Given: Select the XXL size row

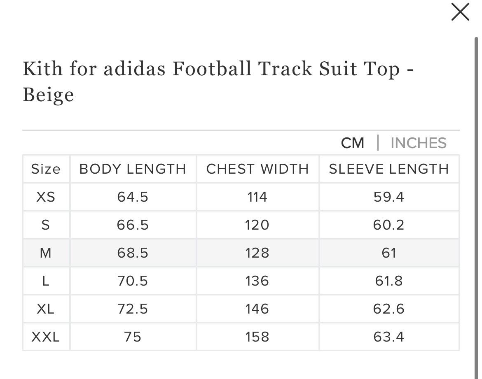Looking at the screenshot, I should pyautogui.click(x=241, y=337).
